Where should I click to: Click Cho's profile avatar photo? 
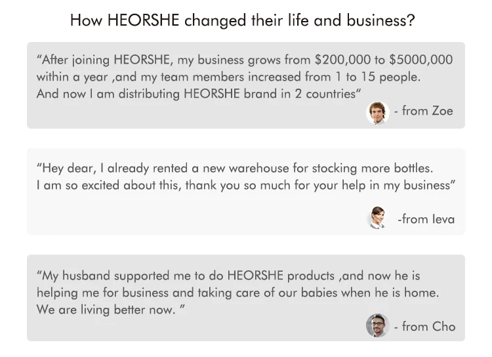click(x=377, y=325)
